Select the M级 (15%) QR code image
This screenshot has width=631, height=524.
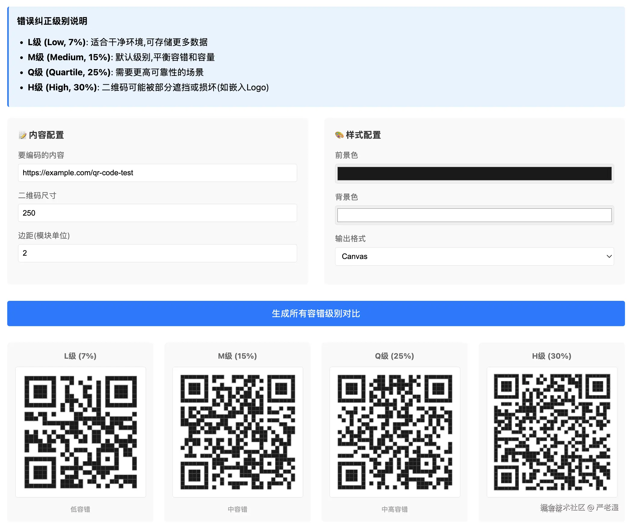click(238, 432)
